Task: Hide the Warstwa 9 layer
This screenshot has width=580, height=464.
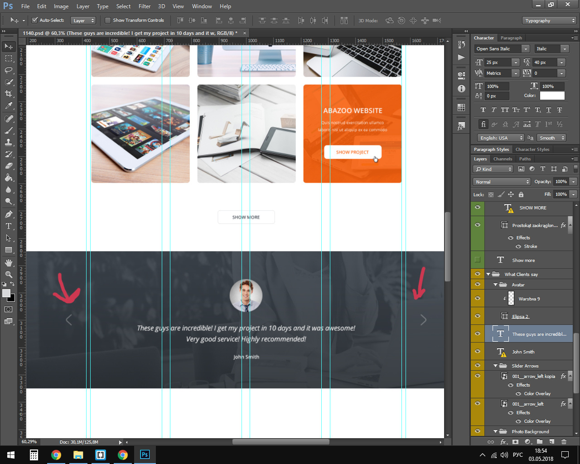Action: click(478, 298)
